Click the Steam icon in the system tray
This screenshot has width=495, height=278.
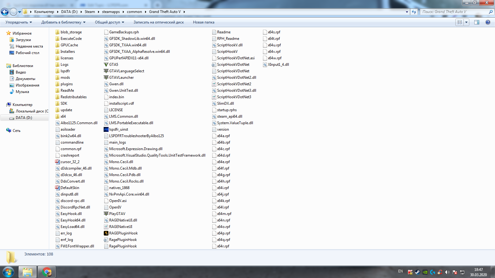(418, 272)
